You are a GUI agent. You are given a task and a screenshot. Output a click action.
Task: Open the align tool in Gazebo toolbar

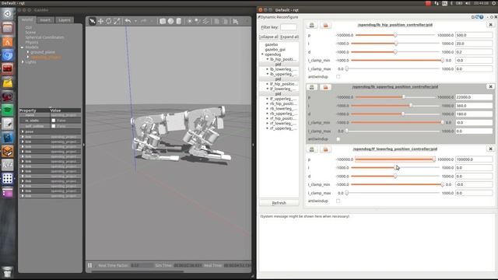click(x=236, y=21)
